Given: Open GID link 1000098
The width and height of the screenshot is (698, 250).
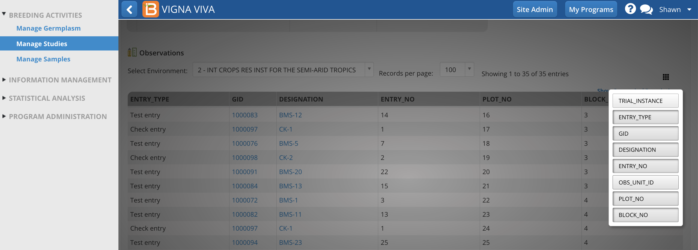Looking at the screenshot, I should pos(245,157).
